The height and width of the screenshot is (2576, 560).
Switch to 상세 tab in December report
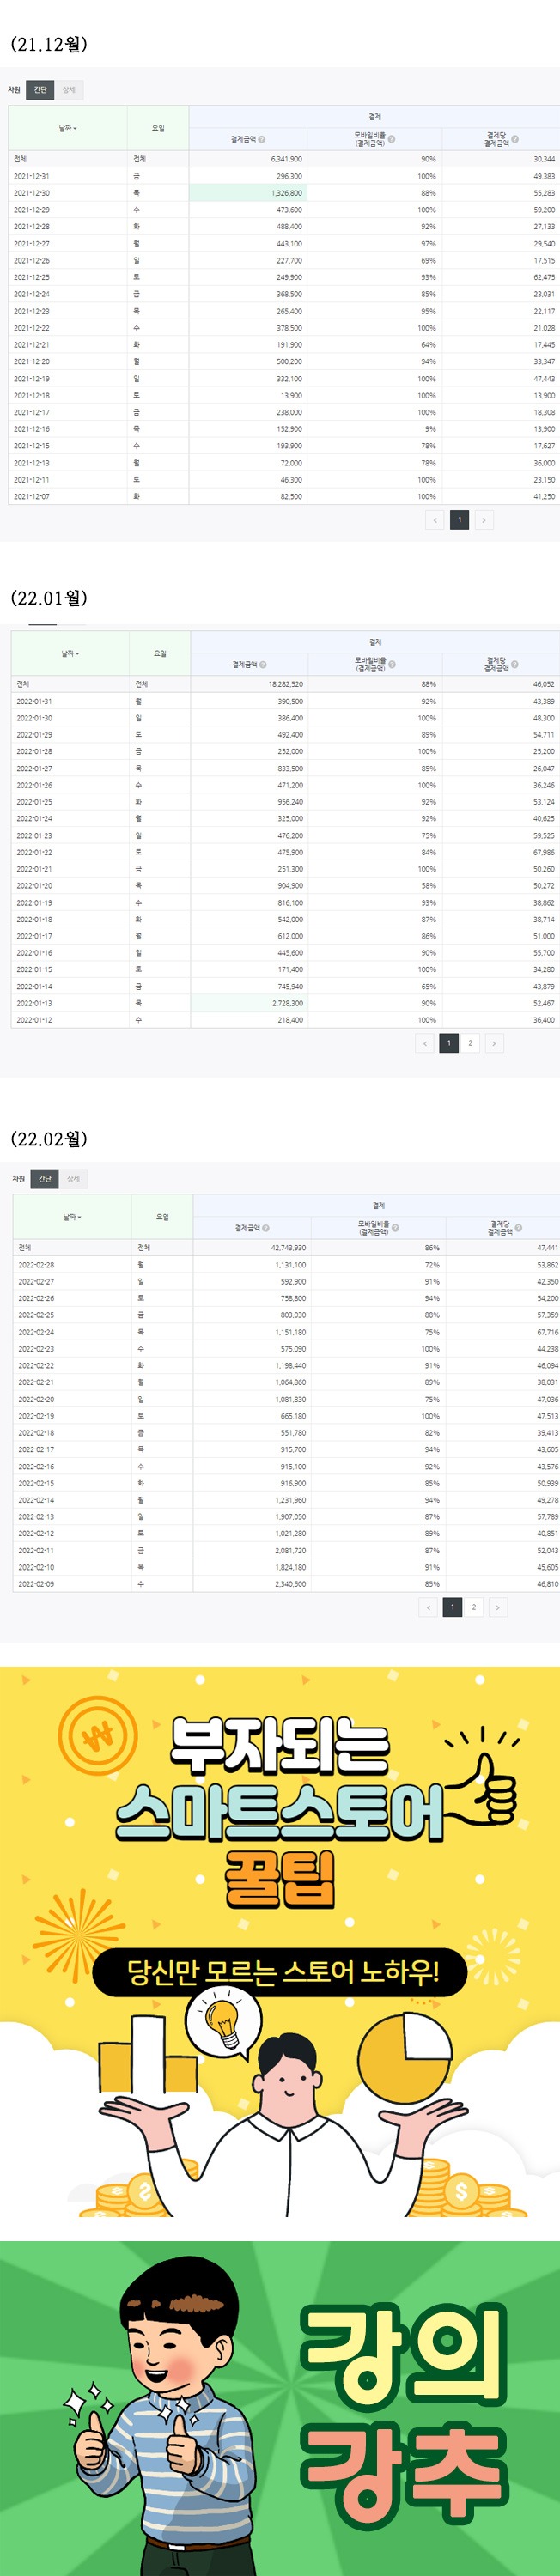pyautogui.click(x=69, y=90)
